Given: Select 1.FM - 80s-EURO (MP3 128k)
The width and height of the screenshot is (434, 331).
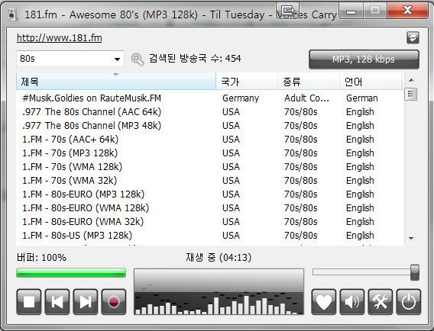Looking at the screenshot, I should (210, 194).
